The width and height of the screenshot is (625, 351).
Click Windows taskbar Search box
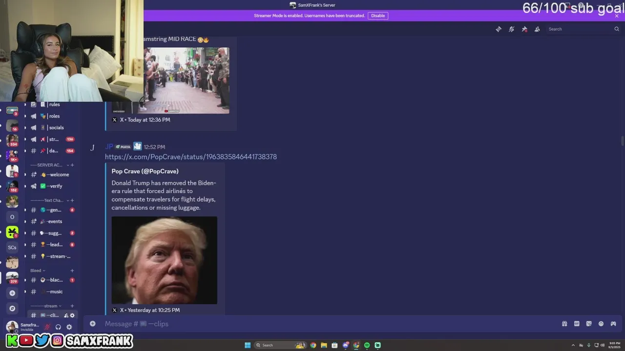(281, 345)
